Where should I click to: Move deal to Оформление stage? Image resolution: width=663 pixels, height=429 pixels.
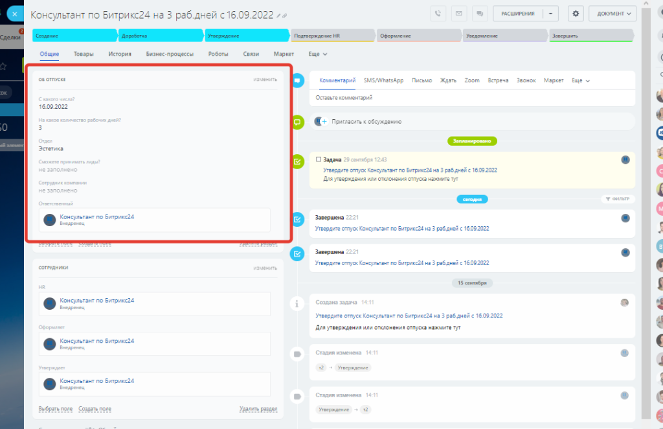(x=419, y=36)
